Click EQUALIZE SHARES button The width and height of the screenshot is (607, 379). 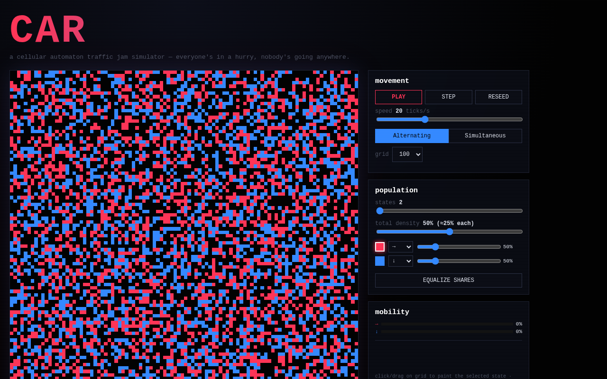449,280
